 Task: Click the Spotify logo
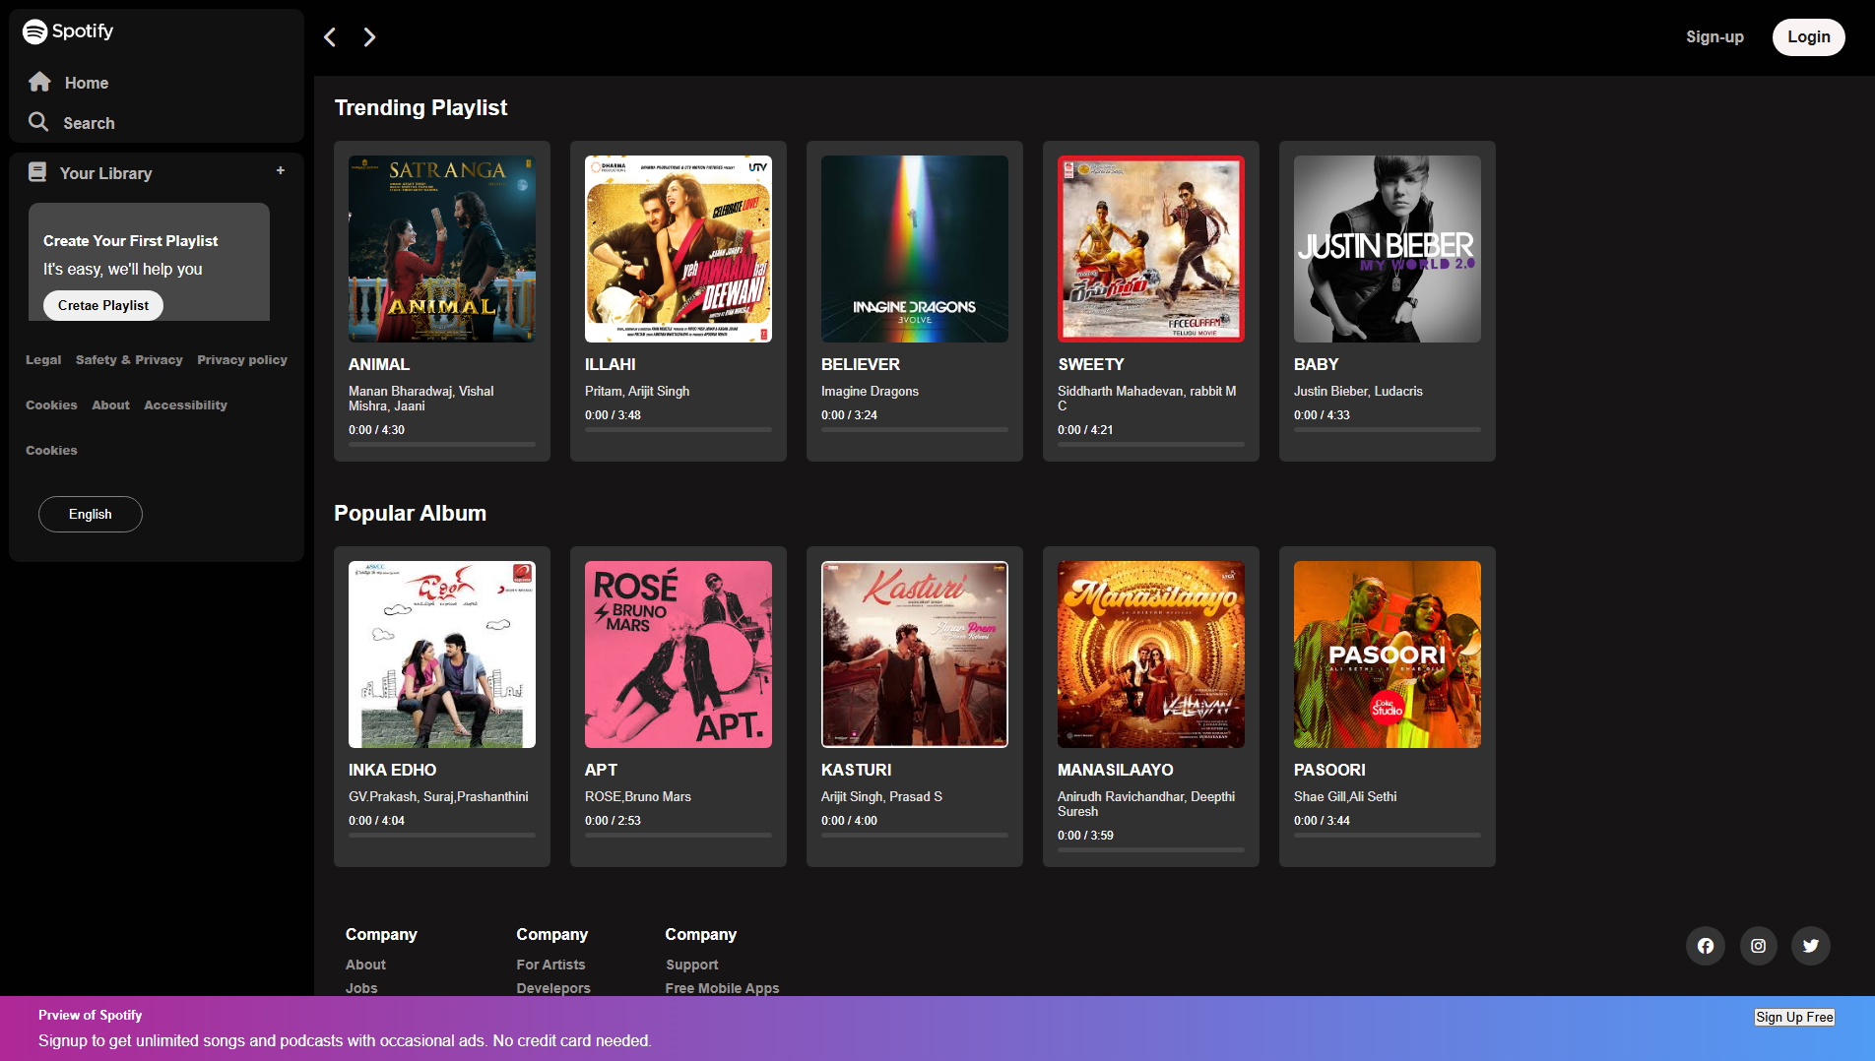(x=68, y=31)
